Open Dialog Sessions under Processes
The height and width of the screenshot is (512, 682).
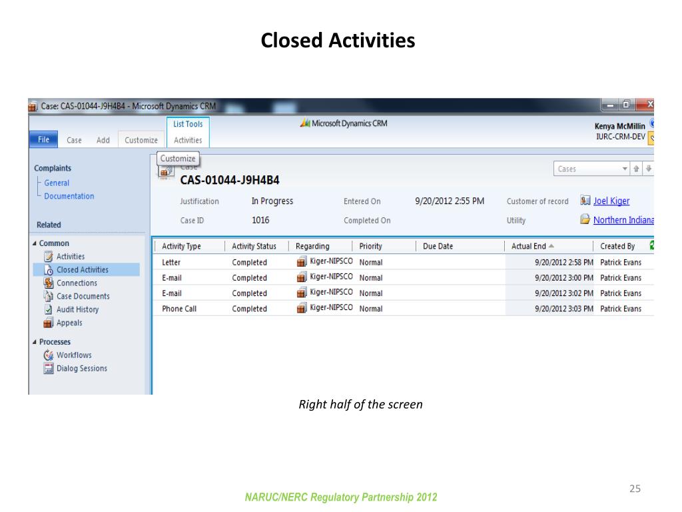pos(82,368)
